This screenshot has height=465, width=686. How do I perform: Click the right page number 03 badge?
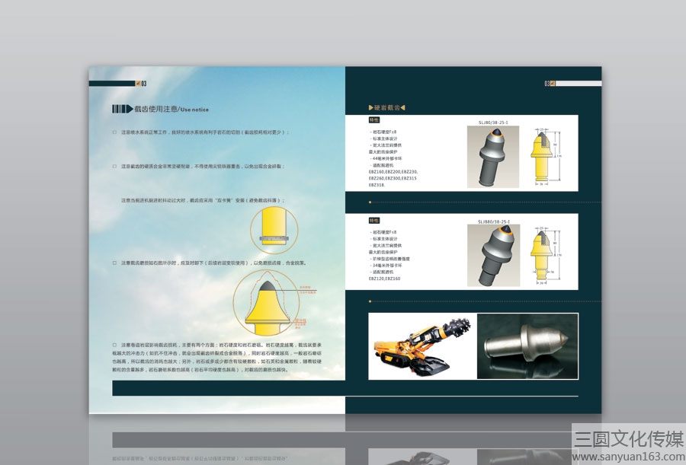click(x=549, y=83)
